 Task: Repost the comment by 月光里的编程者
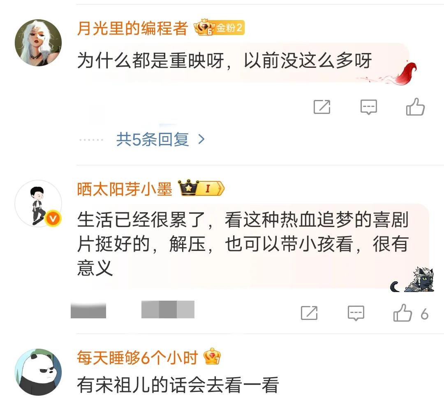pyautogui.click(x=322, y=107)
